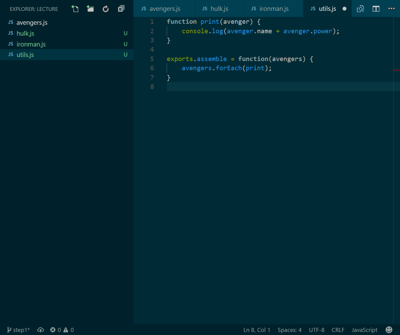Switch to the avengers.js editor tab
This screenshot has width=400, height=335.
click(x=164, y=9)
